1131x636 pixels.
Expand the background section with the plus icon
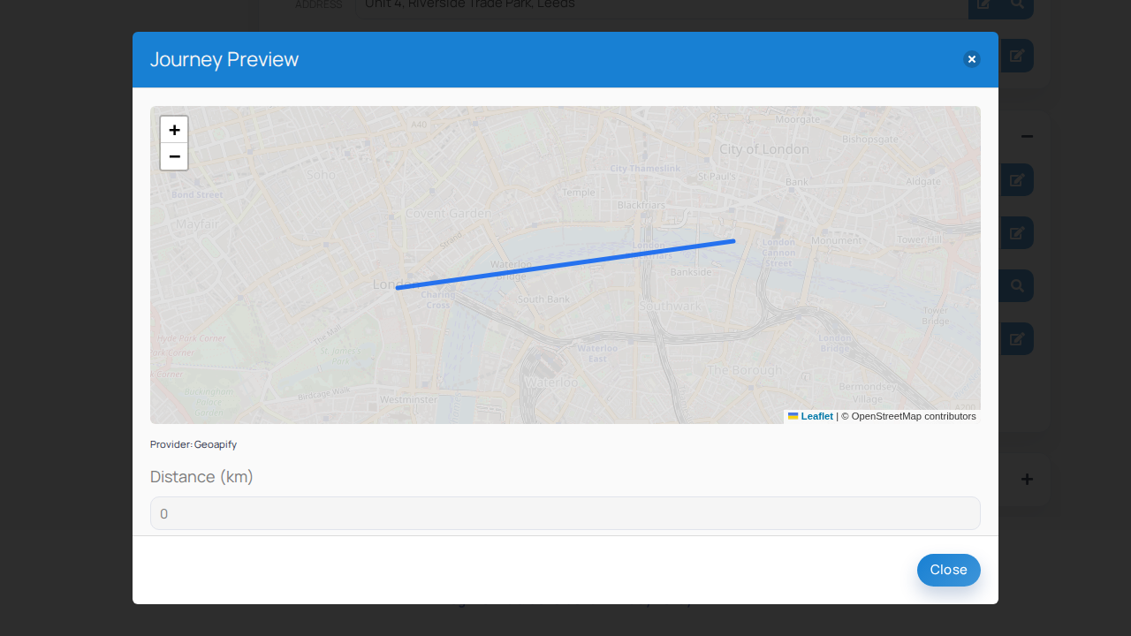[1027, 480]
